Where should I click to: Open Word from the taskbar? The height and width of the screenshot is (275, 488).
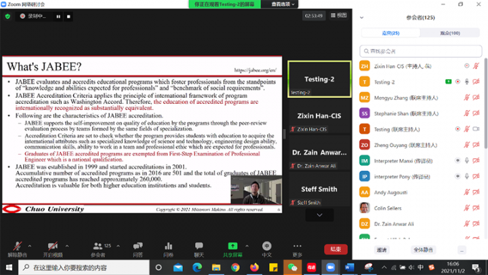click(350, 268)
